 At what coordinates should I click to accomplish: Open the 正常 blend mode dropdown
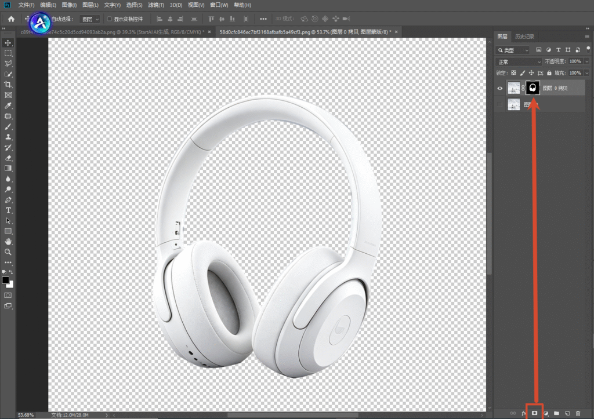pyautogui.click(x=518, y=61)
